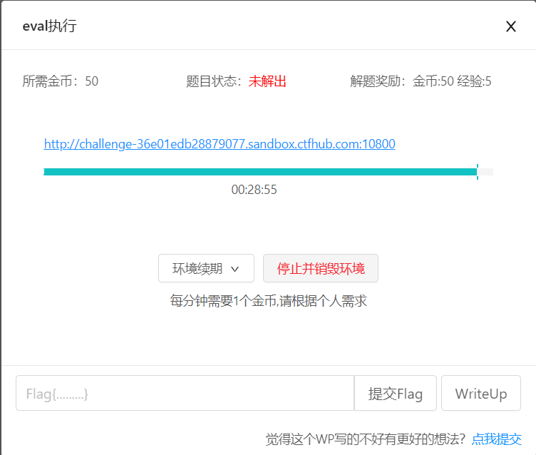Close the eval执行 dialog with the X
This screenshot has height=455, width=536.
tap(510, 27)
